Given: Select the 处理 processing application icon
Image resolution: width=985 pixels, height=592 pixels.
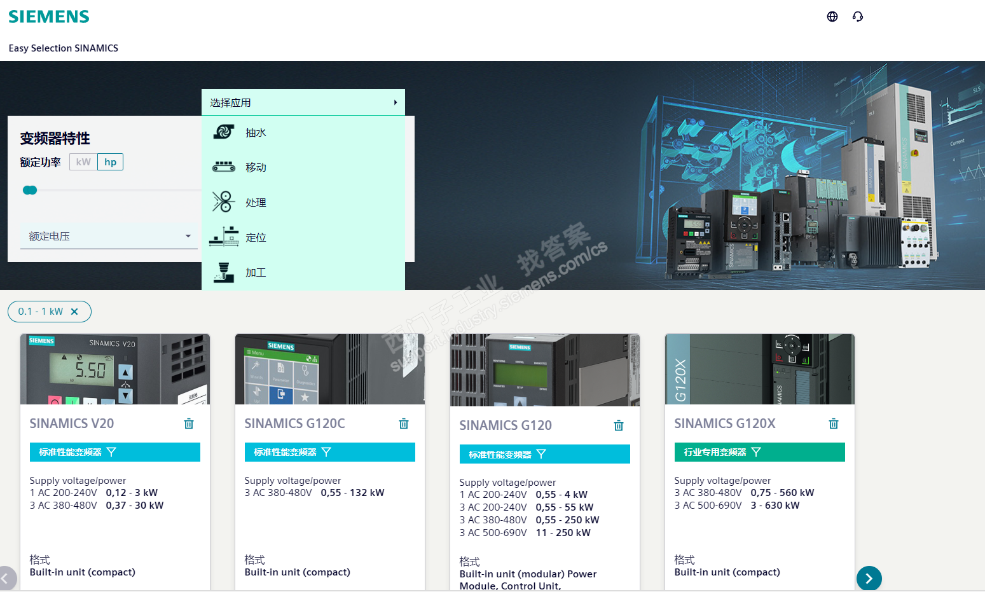Looking at the screenshot, I should click(x=223, y=202).
